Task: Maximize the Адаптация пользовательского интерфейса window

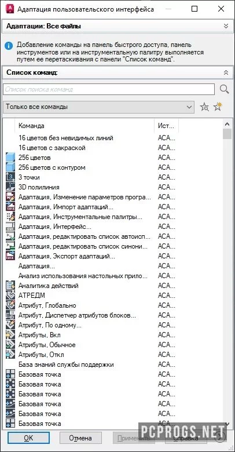Action: pos(194,9)
